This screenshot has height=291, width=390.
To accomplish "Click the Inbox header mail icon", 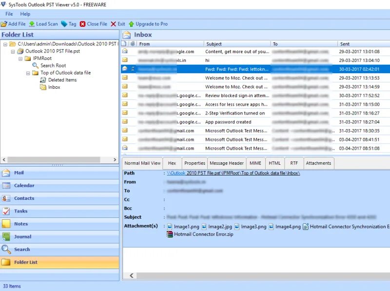I will click(x=126, y=35).
